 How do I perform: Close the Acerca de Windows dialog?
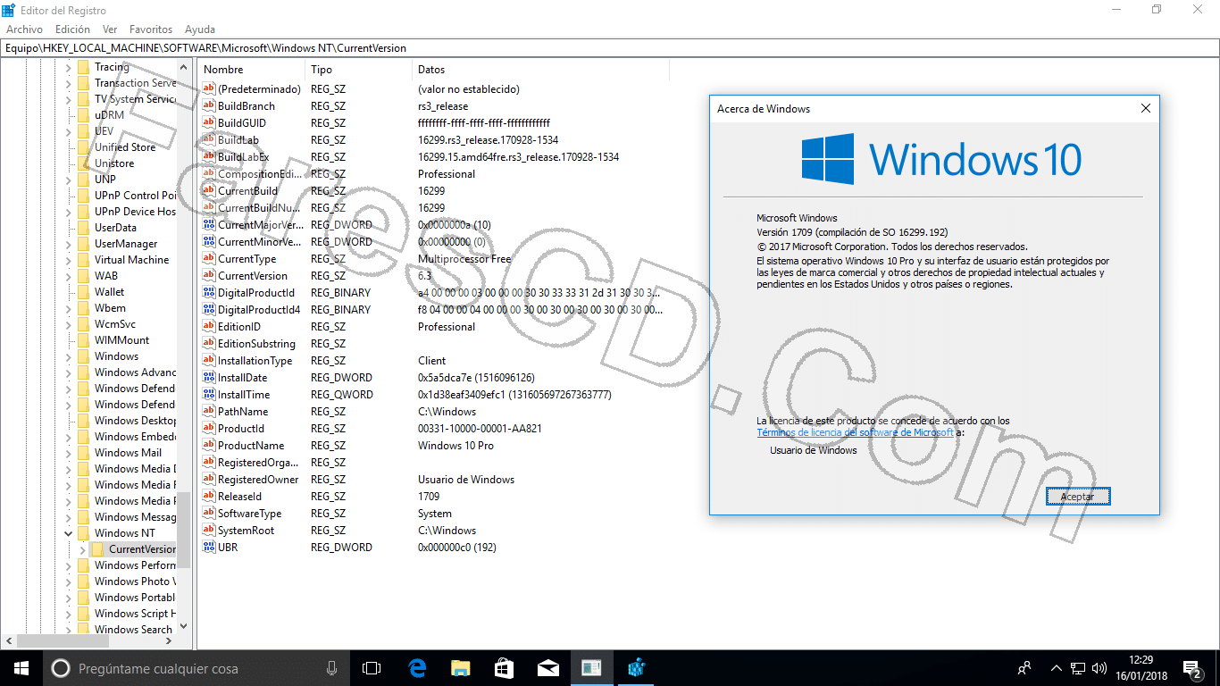[1146, 109]
